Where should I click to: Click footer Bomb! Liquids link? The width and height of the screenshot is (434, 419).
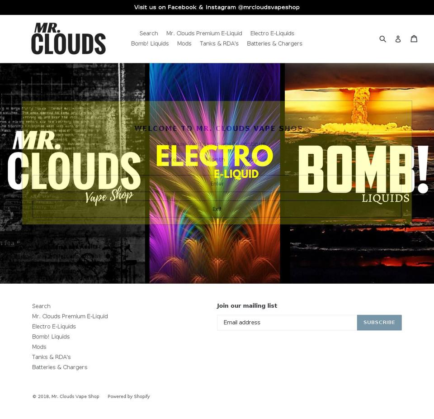click(x=51, y=337)
